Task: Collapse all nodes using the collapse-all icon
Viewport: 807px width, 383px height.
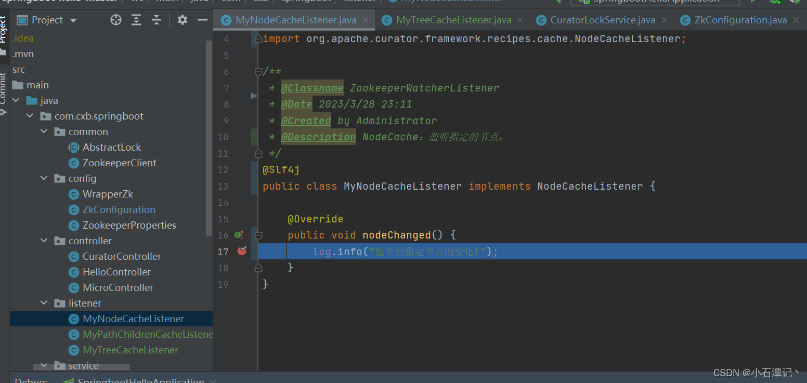Action: point(157,20)
